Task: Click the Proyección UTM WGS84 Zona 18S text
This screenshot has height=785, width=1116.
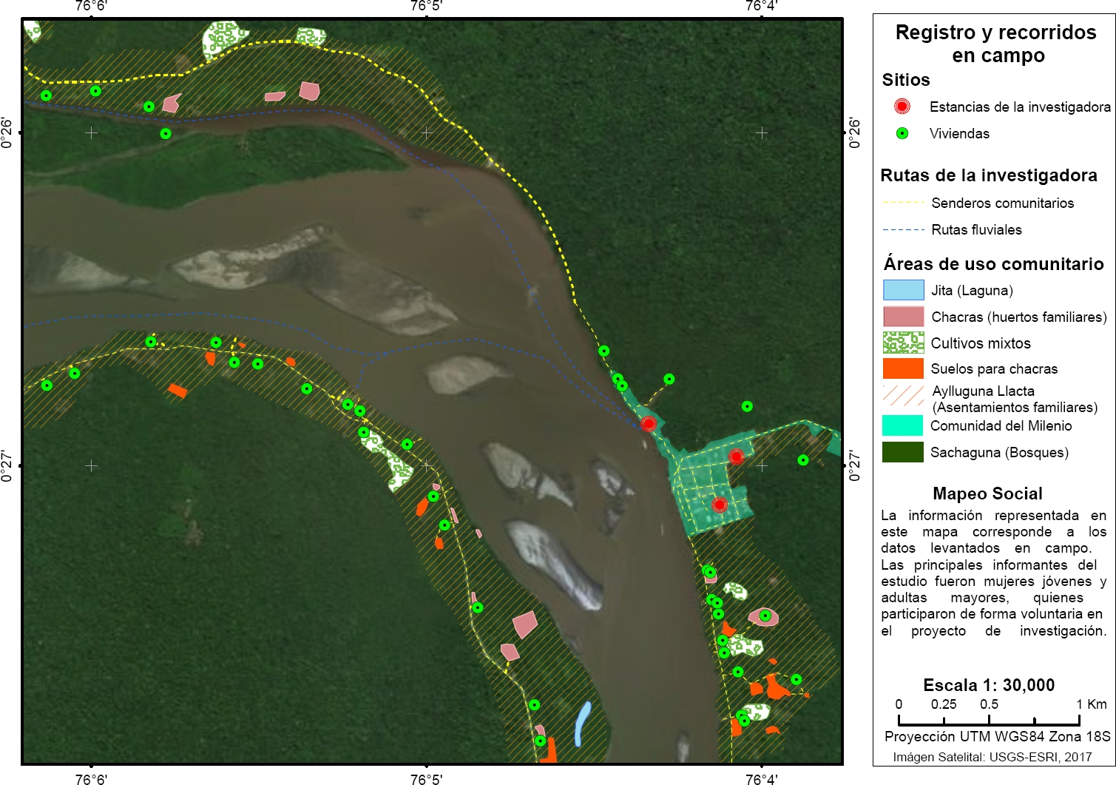Action: pyautogui.click(x=997, y=736)
